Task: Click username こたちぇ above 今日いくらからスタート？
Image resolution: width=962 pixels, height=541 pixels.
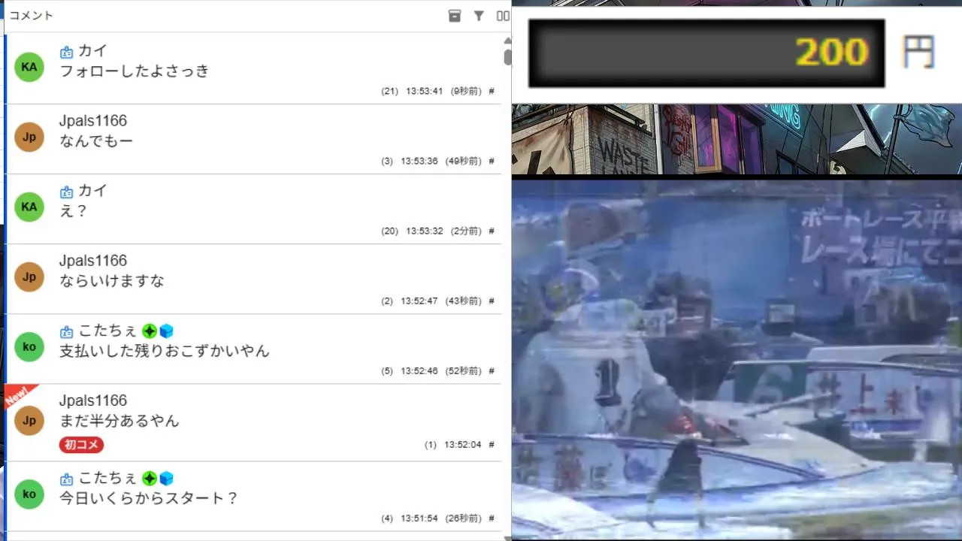Action: tap(108, 478)
